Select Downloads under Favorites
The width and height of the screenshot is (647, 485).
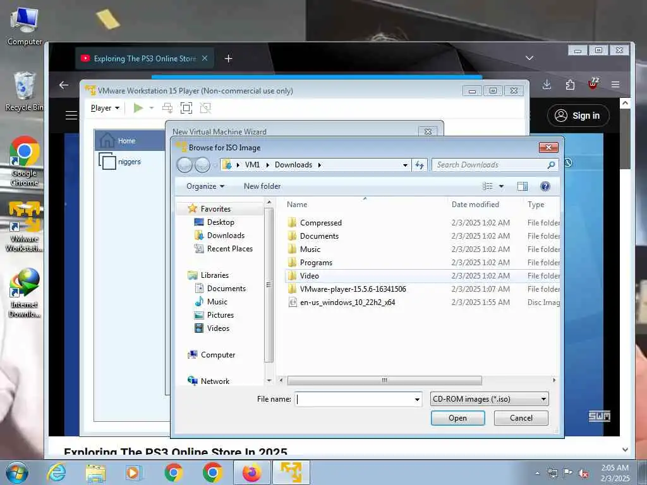click(x=226, y=236)
